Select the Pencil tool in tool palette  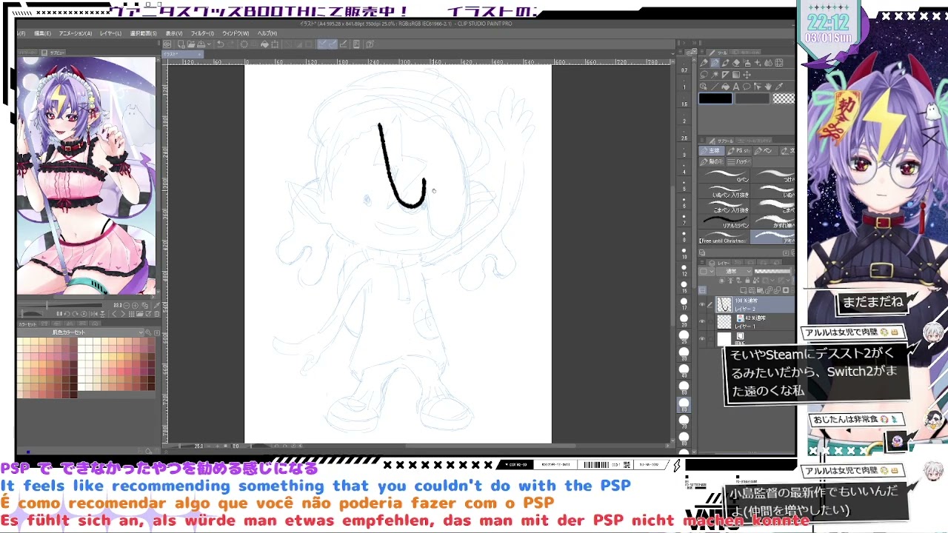pyautogui.click(x=715, y=63)
